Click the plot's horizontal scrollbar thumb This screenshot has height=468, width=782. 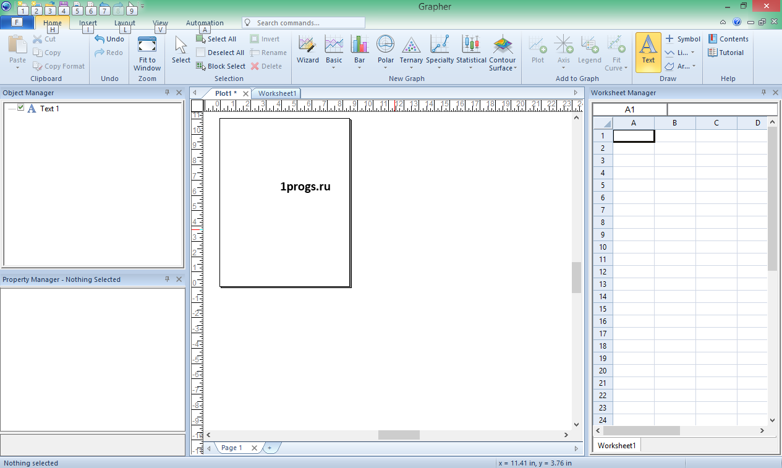click(x=399, y=435)
